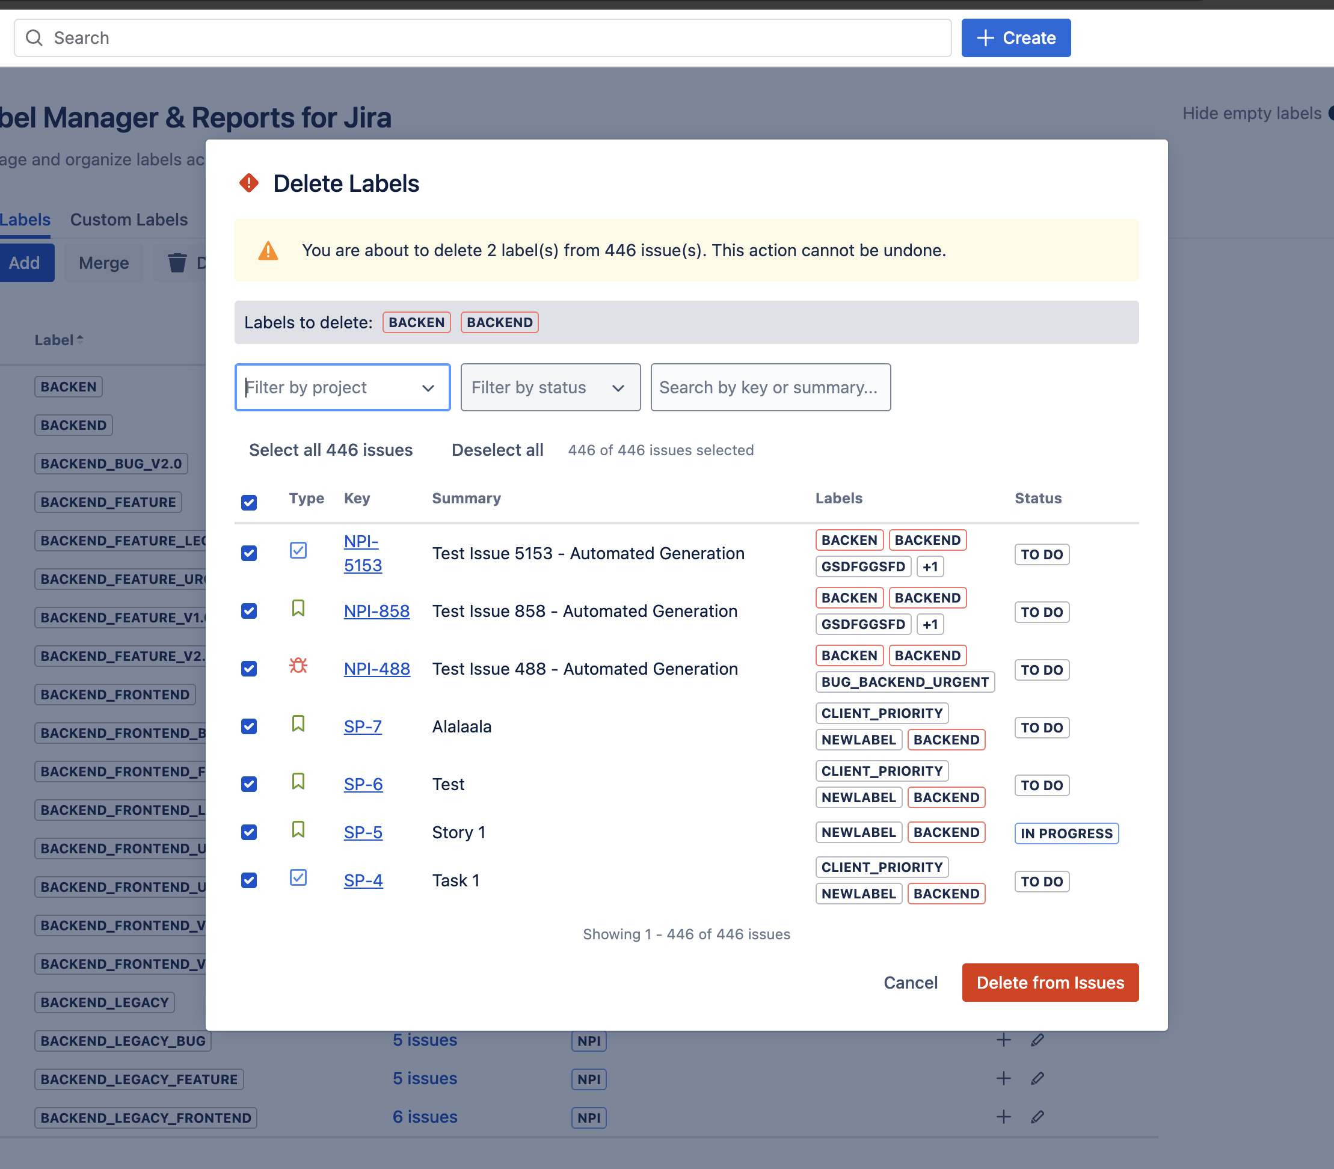Screen dimensions: 1334x1169
Task: Select the Labels tab
Action: click(x=25, y=219)
